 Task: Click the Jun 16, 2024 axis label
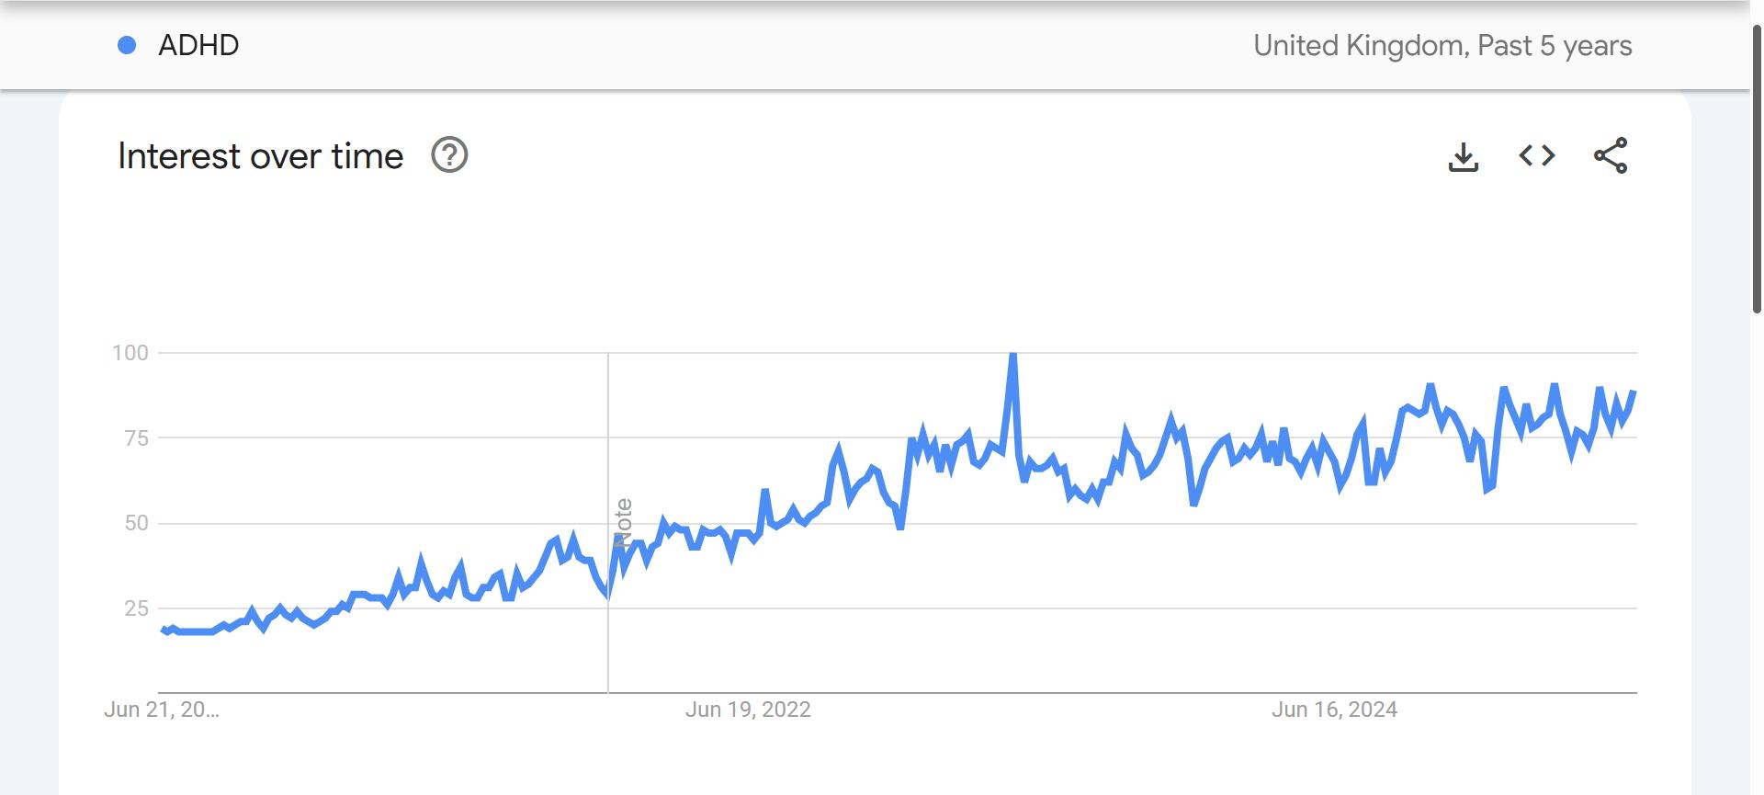point(1334,710)
